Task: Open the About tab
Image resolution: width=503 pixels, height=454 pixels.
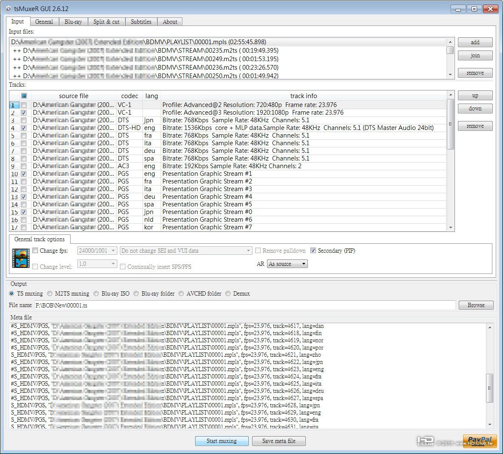Action: [170, 22]
